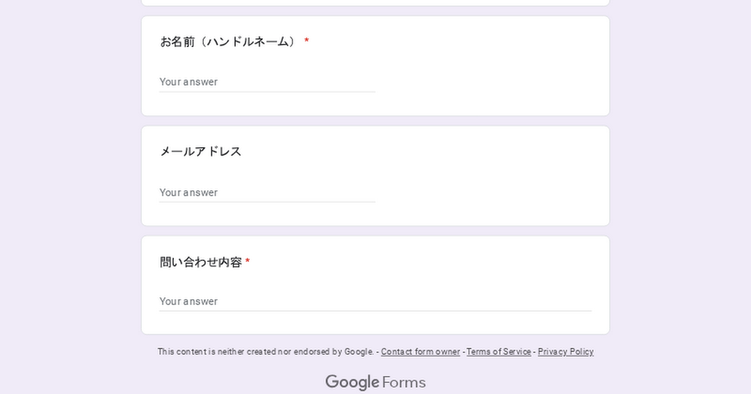Screen dimensions: 751x394
Task: Focus the メールアドレス answer field
Action: (267, 193)
